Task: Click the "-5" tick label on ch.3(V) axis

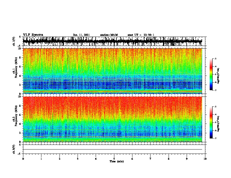Action: [20, 154]
